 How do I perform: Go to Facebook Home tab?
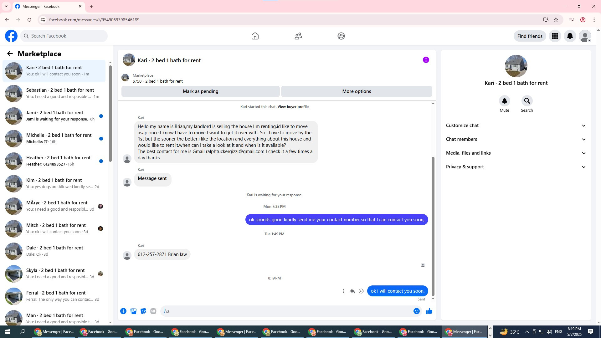point(255,36)
